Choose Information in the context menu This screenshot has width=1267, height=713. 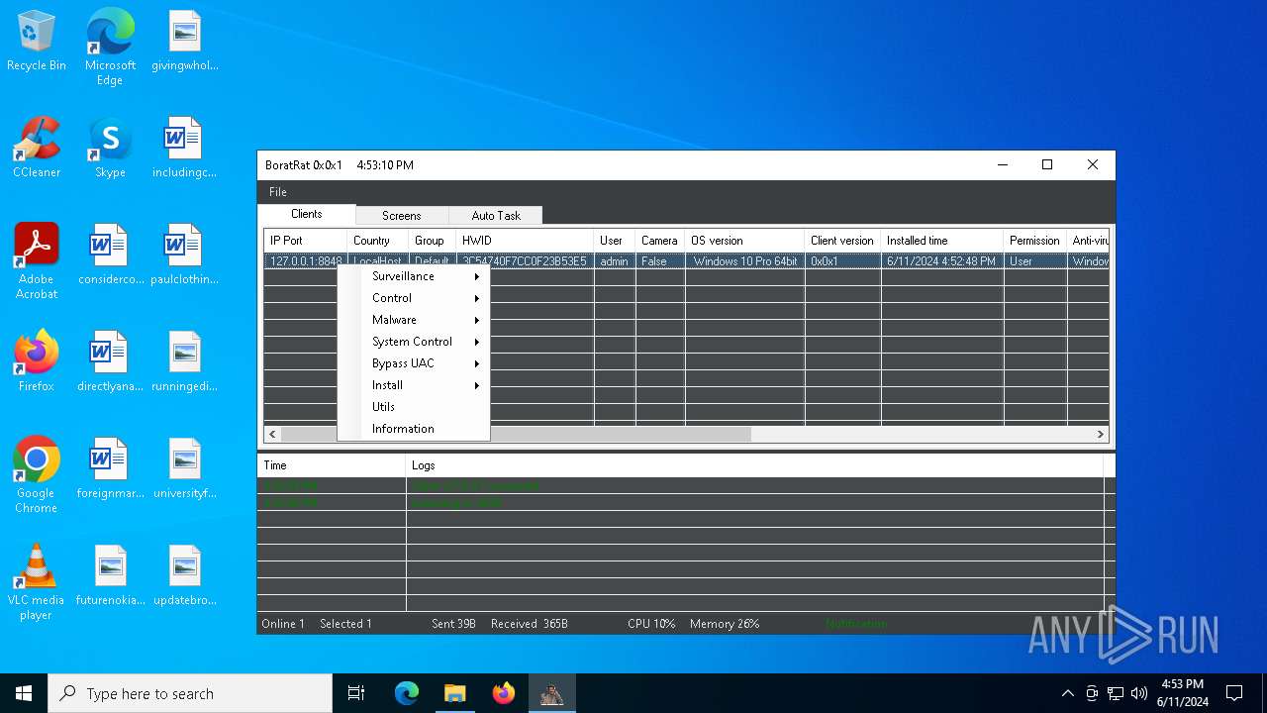tap(414, 429)
